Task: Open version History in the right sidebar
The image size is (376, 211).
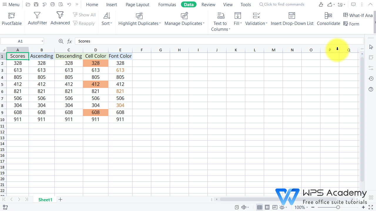Action: coord(371,79)
